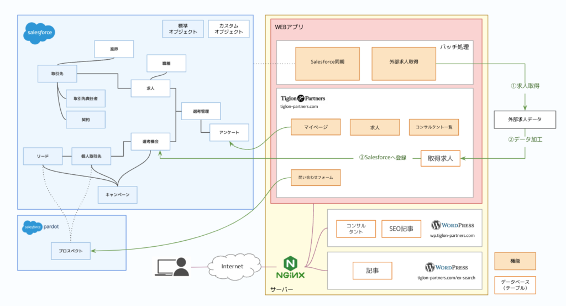Select the 業界 object box
Viewport: 566px width, 306px height.
(x=114, y=49)
